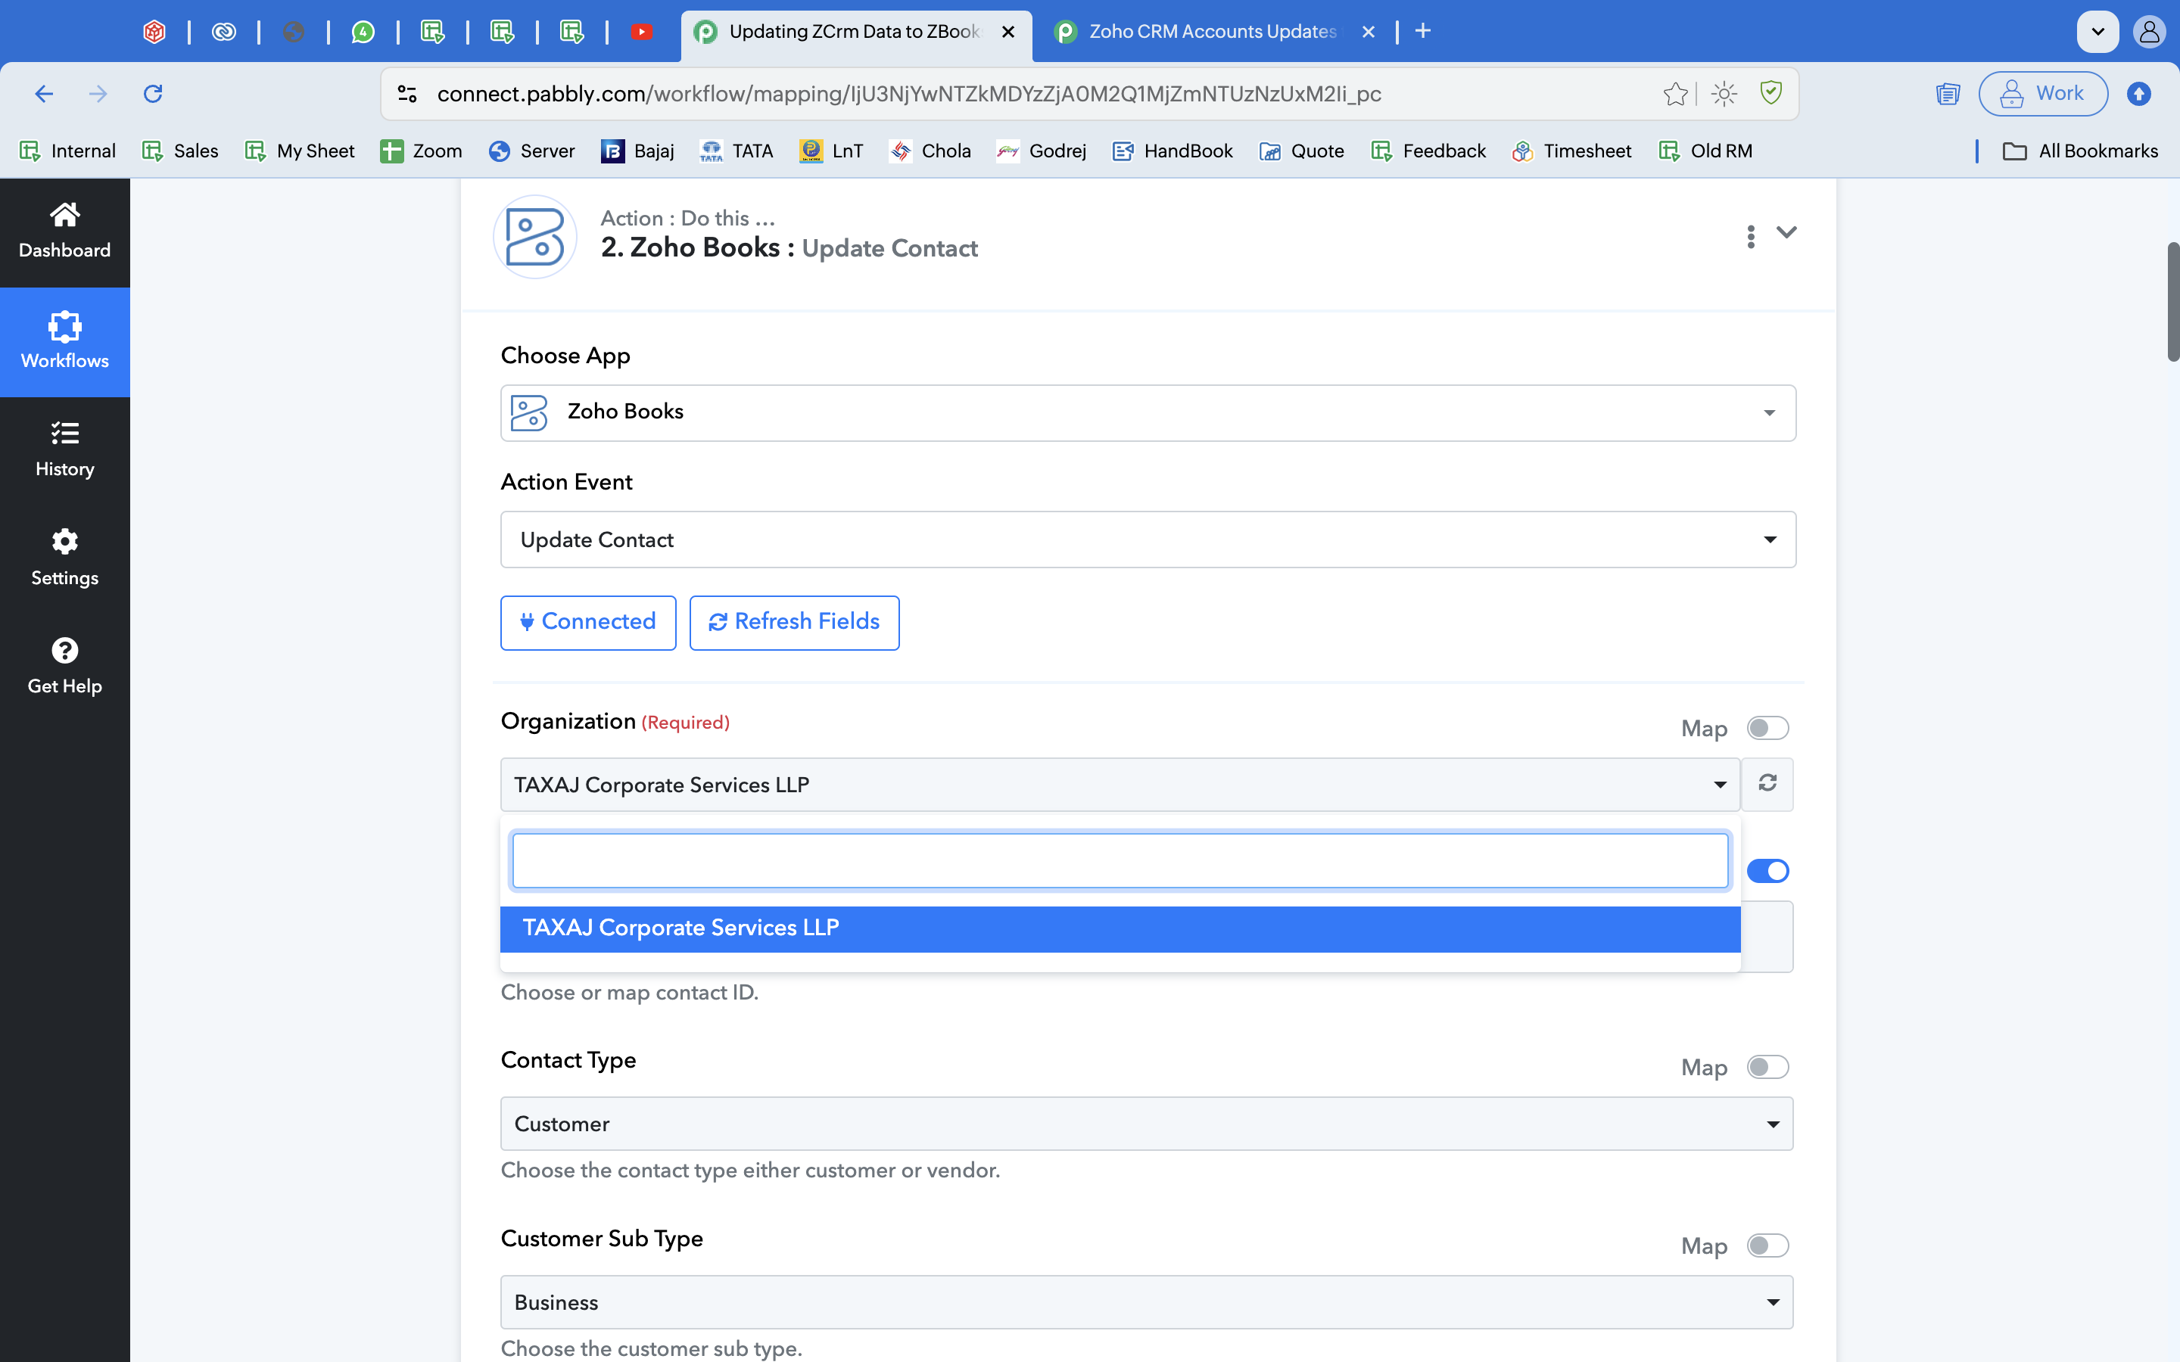Screen dimensions: 2180x1362
Task: Open the Internal bookmark
Action: click(67, 151)
